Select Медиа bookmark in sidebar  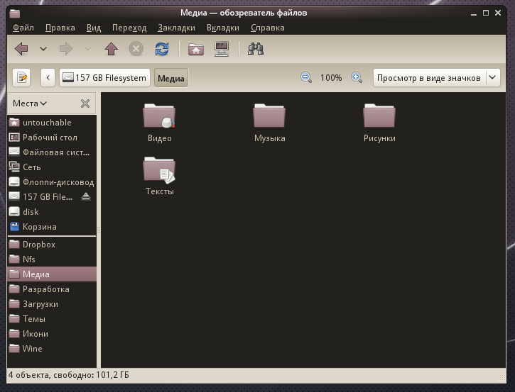(52, 274)
